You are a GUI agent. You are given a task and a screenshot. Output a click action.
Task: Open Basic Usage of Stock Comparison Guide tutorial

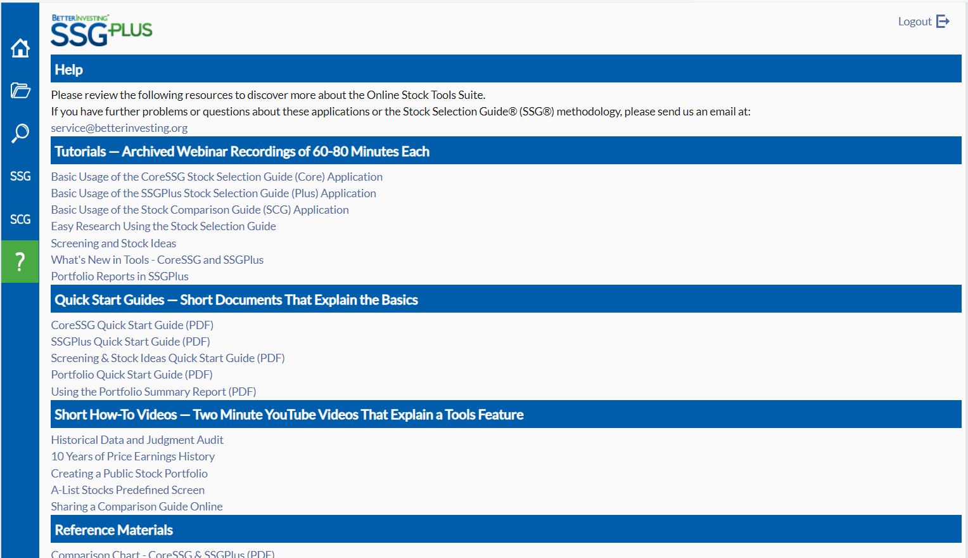(200, 210)
